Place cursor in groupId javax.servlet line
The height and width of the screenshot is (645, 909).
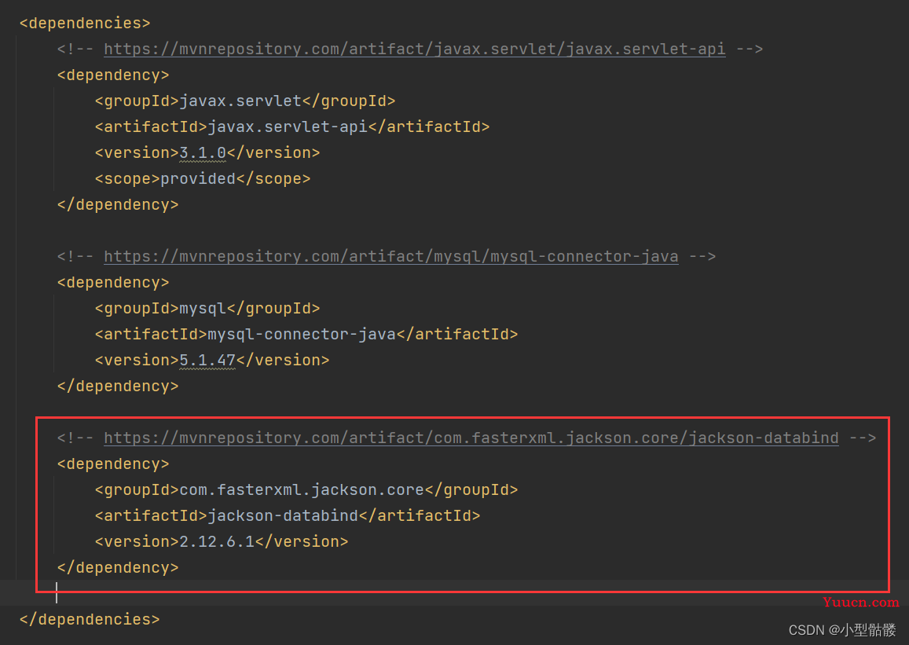pos(244,101)
